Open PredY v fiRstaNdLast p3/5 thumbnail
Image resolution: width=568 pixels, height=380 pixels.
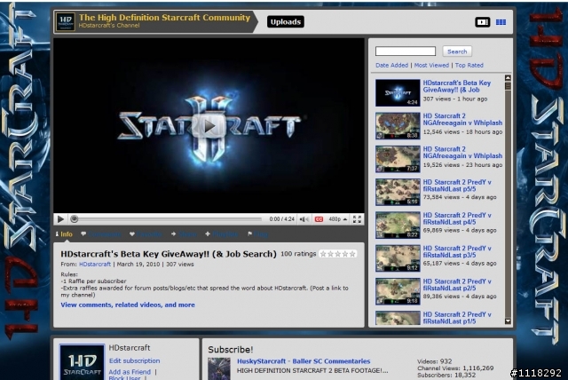tap(398, 258)
